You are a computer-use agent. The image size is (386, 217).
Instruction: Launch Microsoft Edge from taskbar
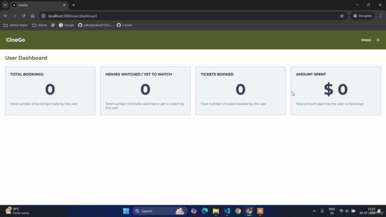[x=205, y=211]
